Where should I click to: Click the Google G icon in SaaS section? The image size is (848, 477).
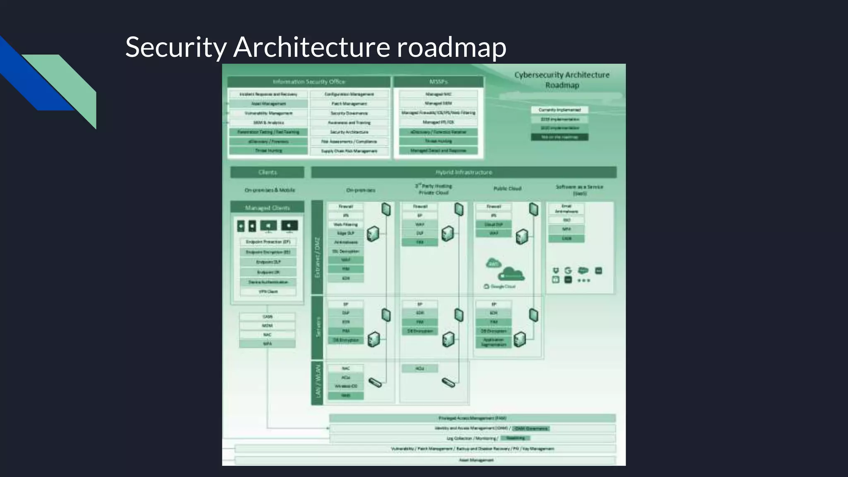coord(568,270)
